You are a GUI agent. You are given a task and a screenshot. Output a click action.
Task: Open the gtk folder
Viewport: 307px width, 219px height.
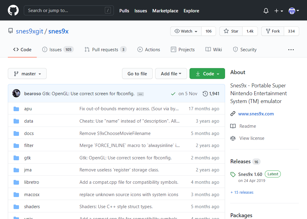click(x=27, y=158)
